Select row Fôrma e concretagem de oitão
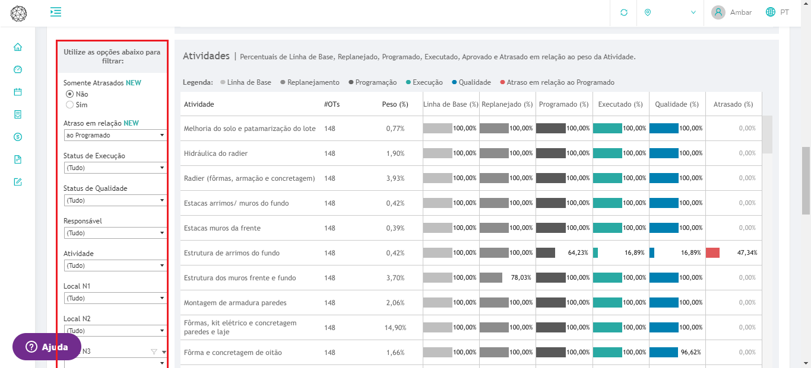The width and height of the screenshot is (811, 368). click(471, 353)
